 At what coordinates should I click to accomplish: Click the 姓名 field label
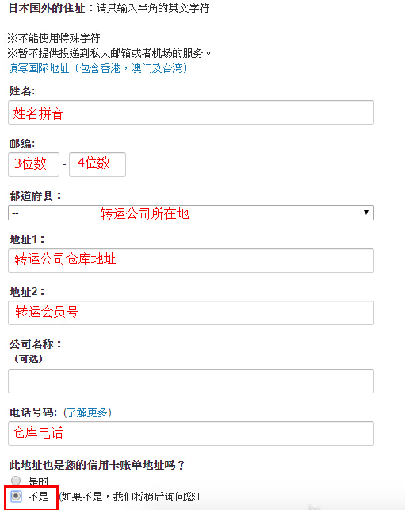tap(21, 91)
